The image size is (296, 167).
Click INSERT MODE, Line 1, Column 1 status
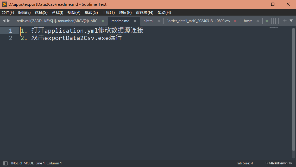tap(36, 163)
